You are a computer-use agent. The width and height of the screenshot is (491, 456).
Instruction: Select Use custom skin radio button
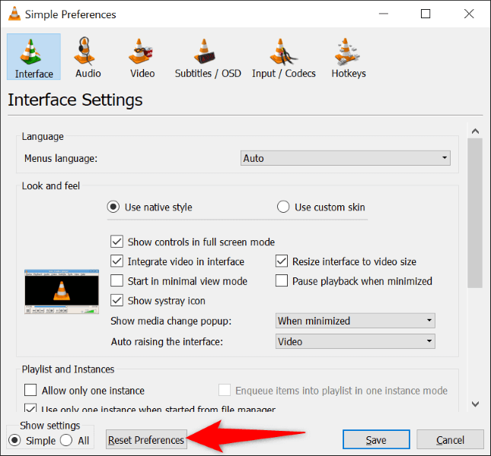[x=283, y=207]
